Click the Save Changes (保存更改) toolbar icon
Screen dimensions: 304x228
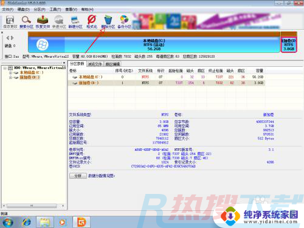click(10, 22)
